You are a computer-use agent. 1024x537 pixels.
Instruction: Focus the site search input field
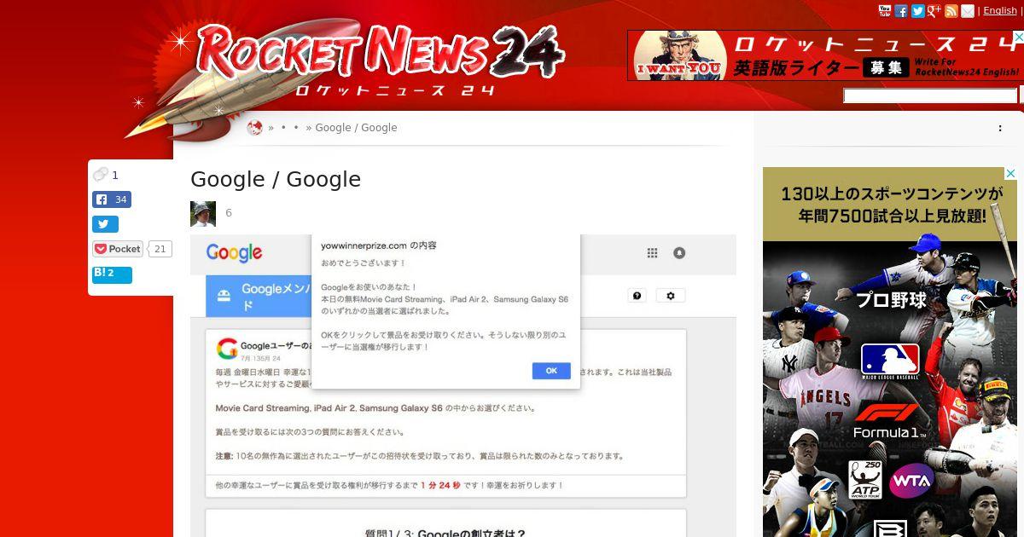(930, 95)
